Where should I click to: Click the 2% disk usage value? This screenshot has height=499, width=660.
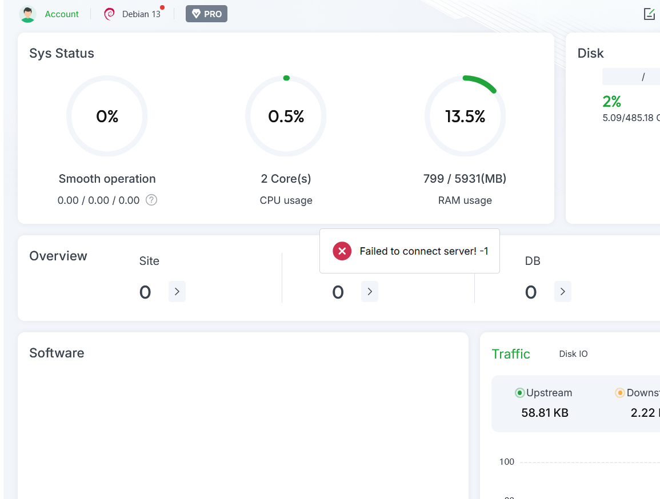click(x=611, y=101)
